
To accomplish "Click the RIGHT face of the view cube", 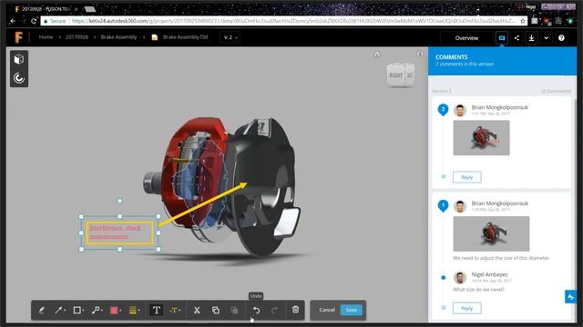I will click(395, 75).
